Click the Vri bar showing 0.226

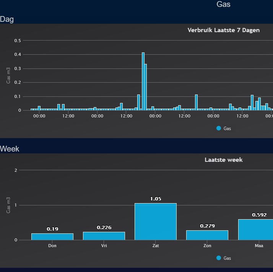coord(104,236)
